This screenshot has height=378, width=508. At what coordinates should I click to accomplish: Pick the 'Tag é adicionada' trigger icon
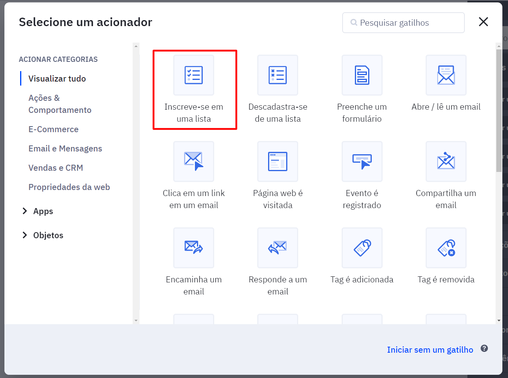tap(362, 248)
